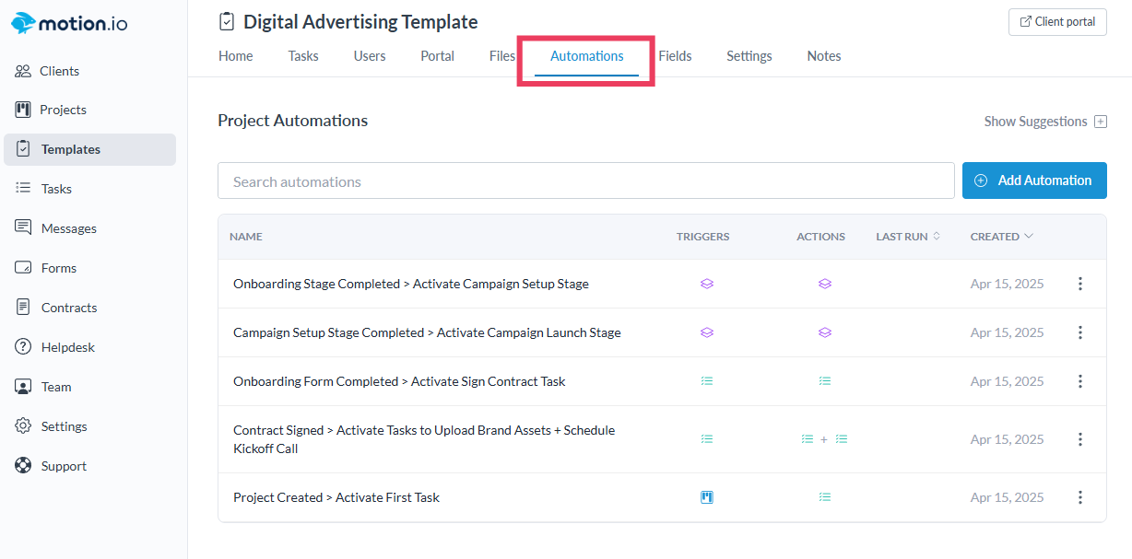The height and width of the screenshot is (559, 1132).
Task: Open Clients from the sidebar
Action: point(59,71)
